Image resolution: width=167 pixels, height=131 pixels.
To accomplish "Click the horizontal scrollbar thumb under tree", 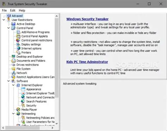I will coord(23,128).
